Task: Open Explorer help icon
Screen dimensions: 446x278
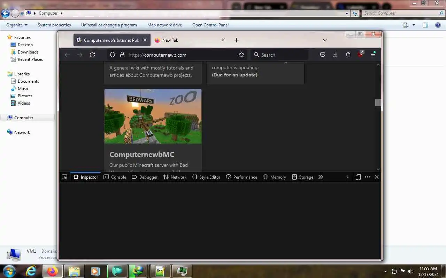Action: click(438, 25)
